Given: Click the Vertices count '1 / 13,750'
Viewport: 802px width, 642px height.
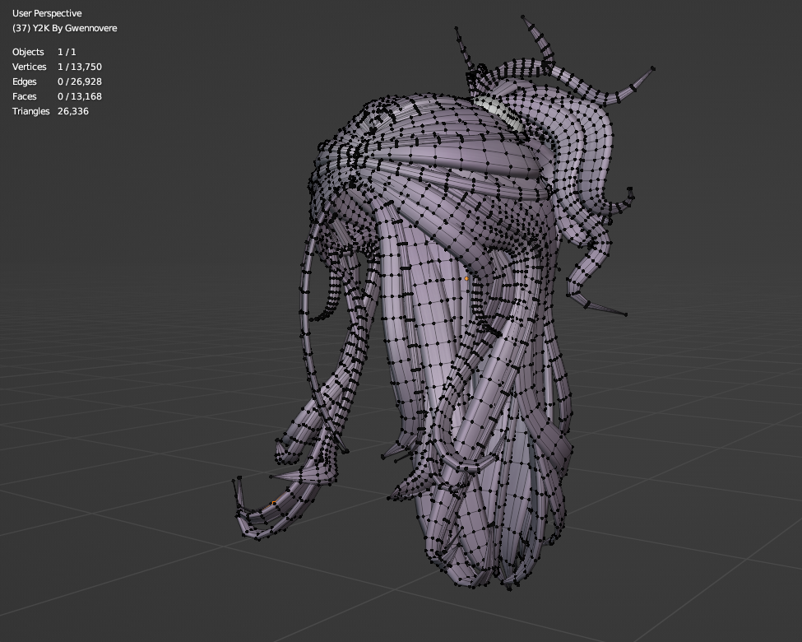Looking at the screenshot, I should [80, 67].
